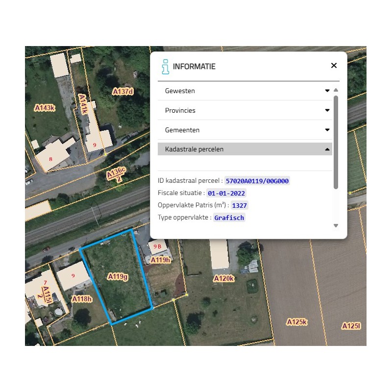Click the fiscal date 01-01-2022 value
392x392 pixels.
tap(226, 193)
